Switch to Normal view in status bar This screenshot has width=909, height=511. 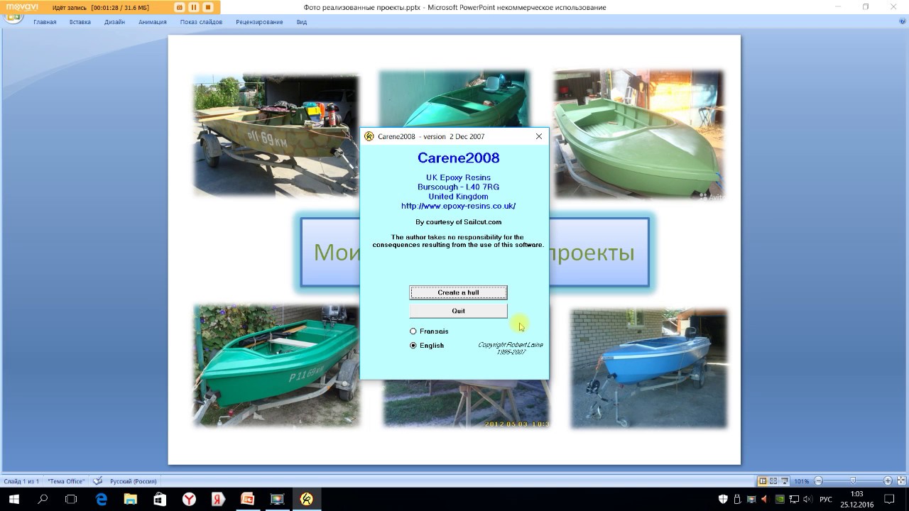763,481
